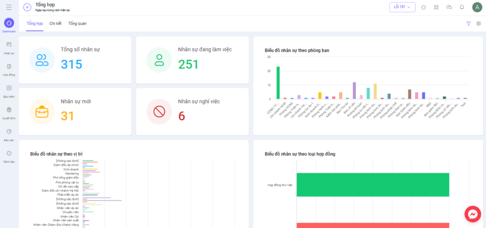Expand the LỐI TẮT dropdown
Viewport: 486px width, 228px height.
click(402, 7)
